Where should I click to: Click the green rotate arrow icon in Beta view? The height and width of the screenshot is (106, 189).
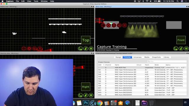[176, 49]
